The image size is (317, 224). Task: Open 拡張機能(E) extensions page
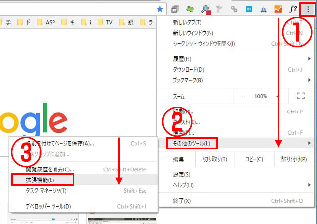tap(84, 180)
